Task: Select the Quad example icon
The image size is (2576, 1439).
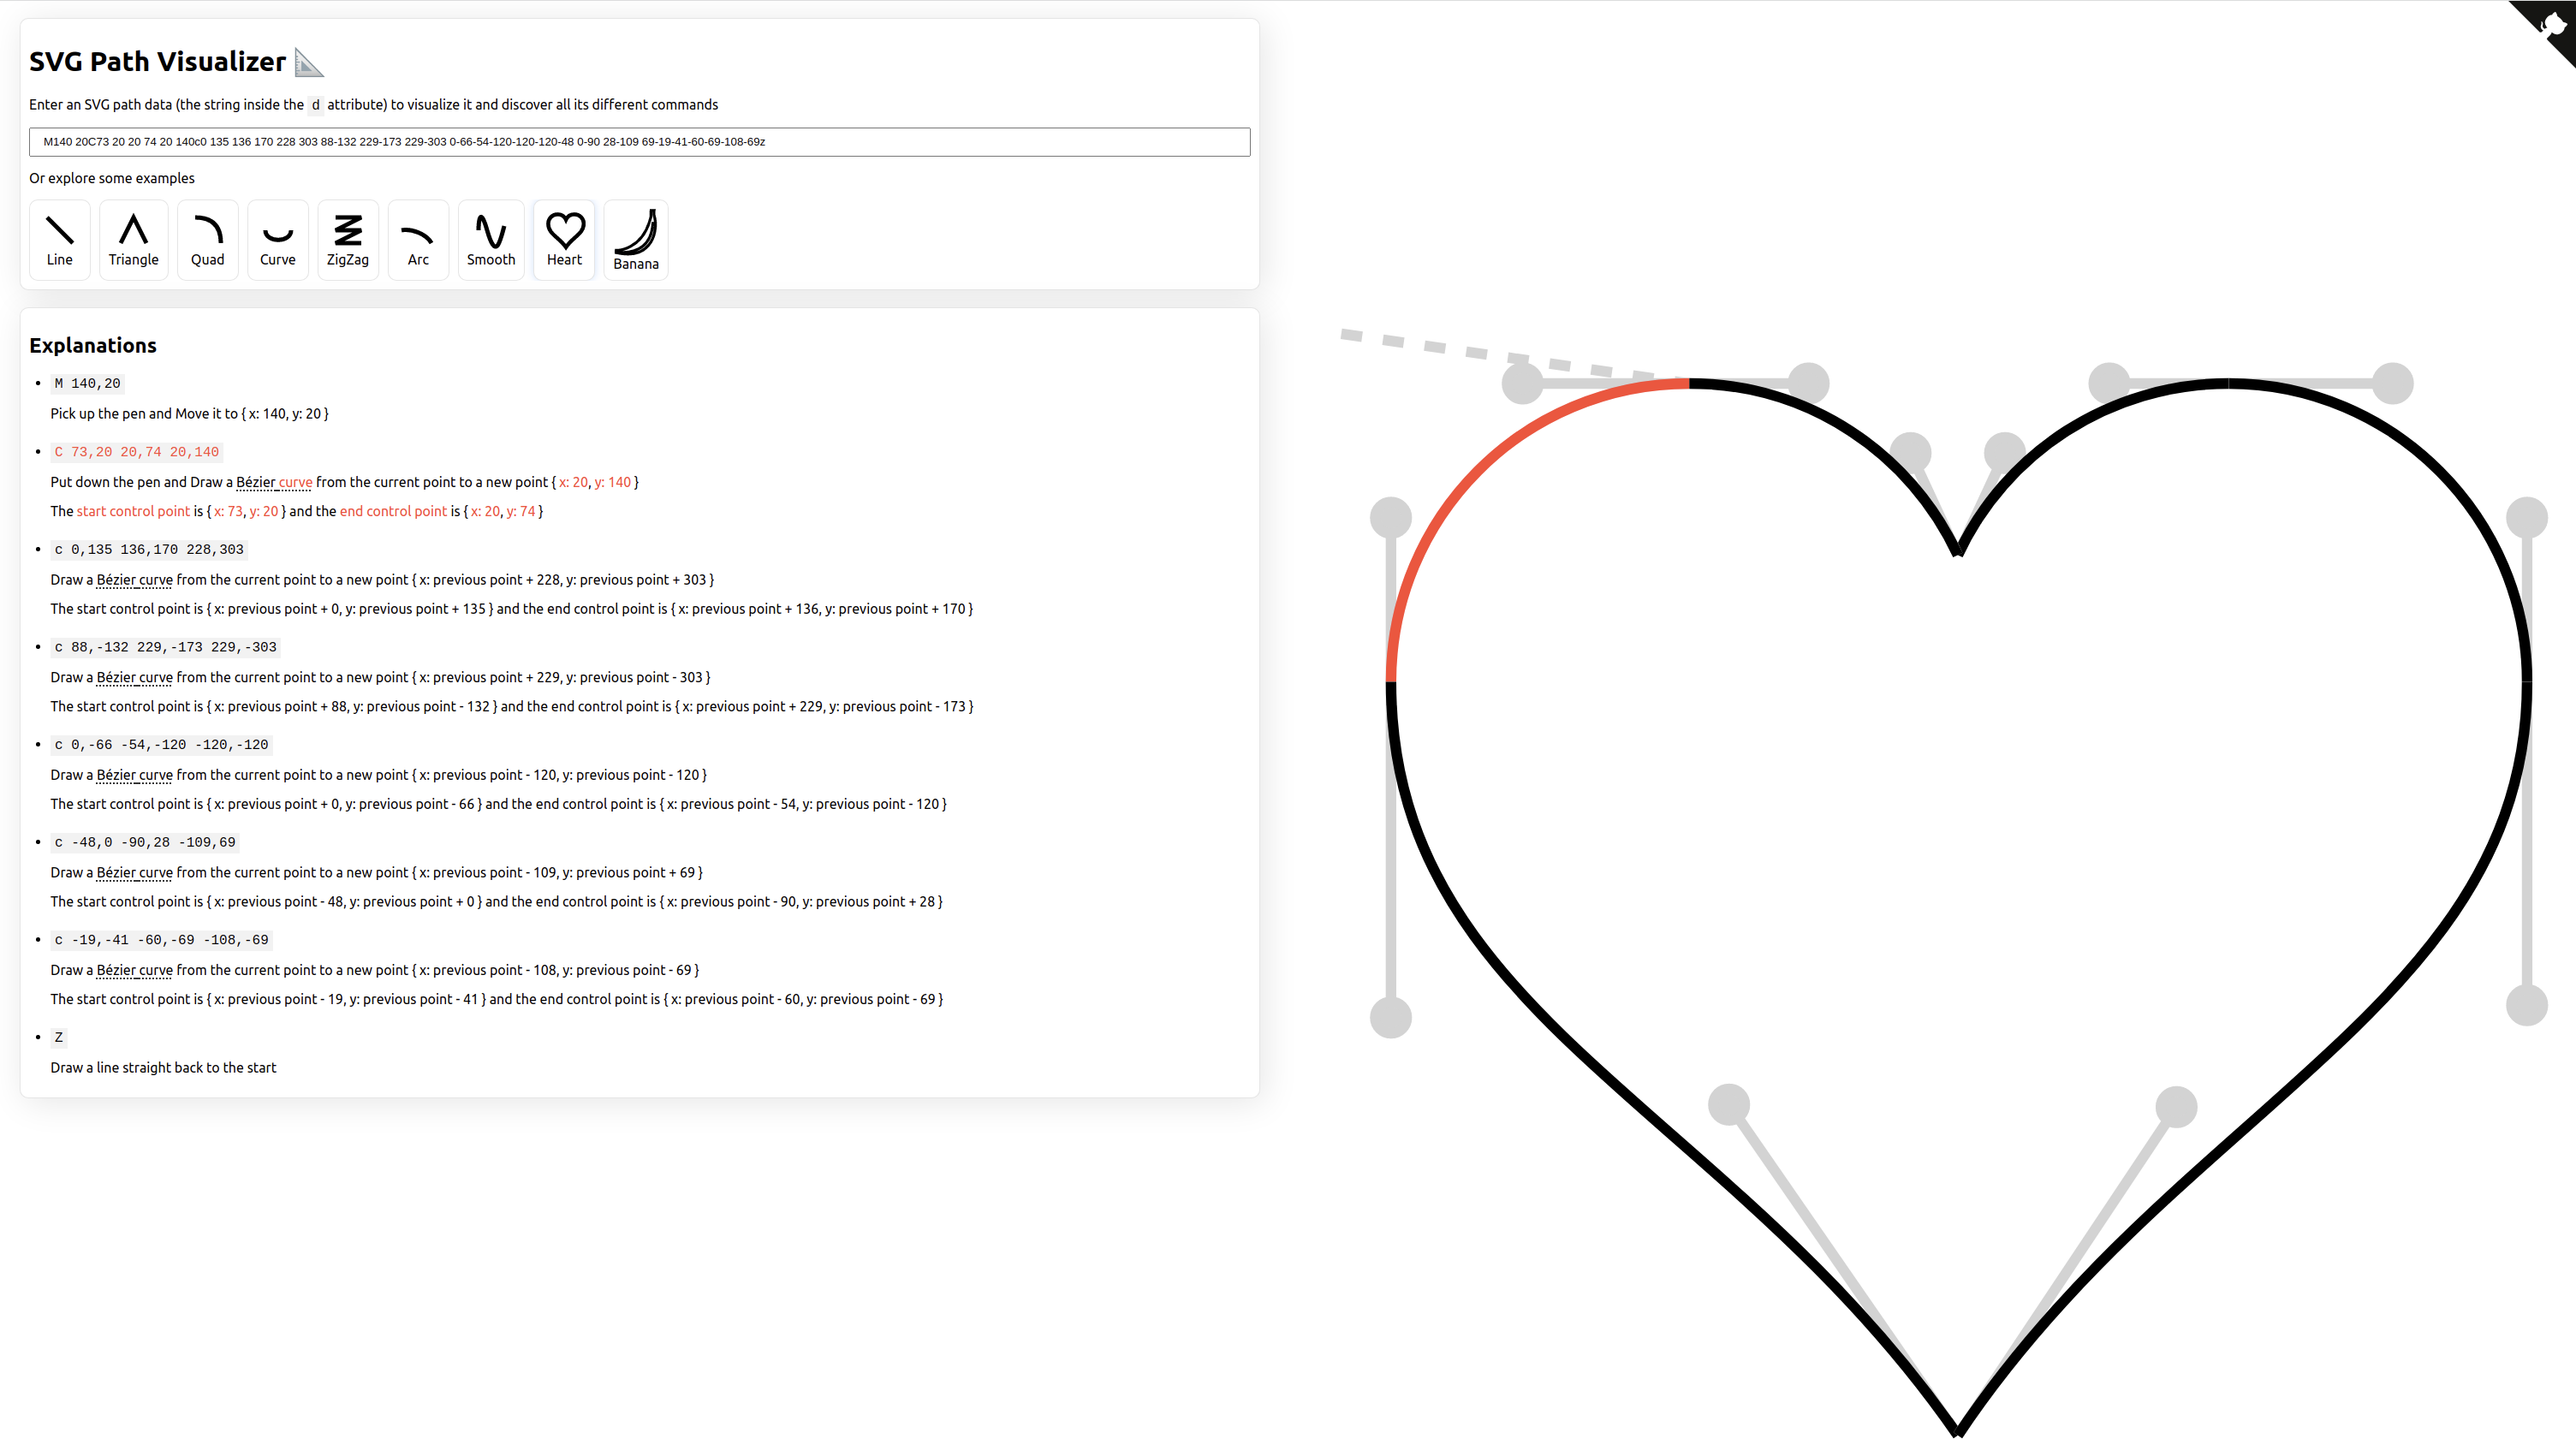Action: point(207,237)
